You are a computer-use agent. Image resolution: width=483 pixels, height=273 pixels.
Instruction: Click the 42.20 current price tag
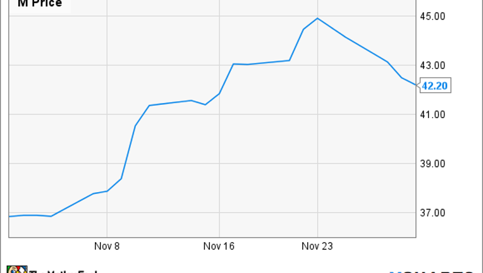click(434, 85)
